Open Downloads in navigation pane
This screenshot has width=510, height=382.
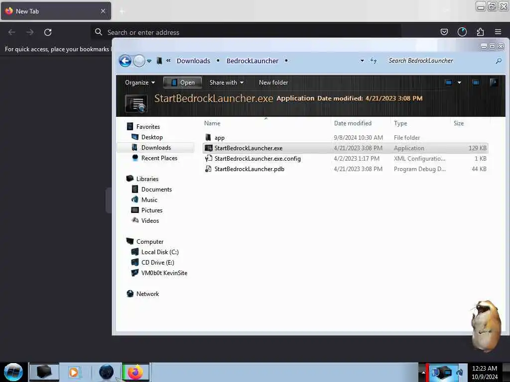tap(156, 147)
